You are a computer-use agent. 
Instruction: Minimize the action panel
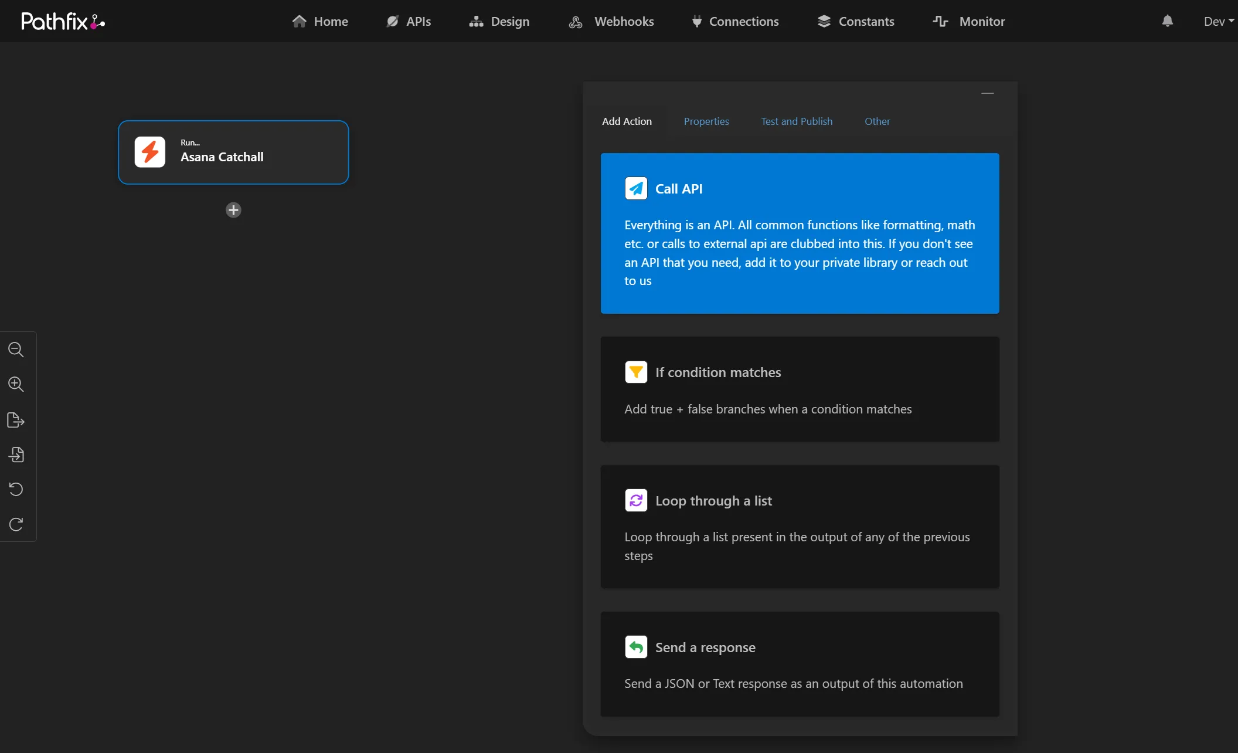[988, 93]
